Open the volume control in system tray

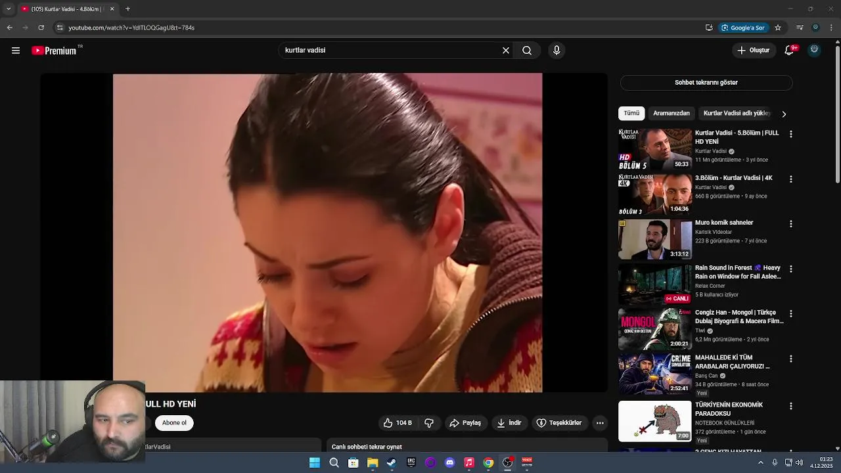(x=799, y=462)
